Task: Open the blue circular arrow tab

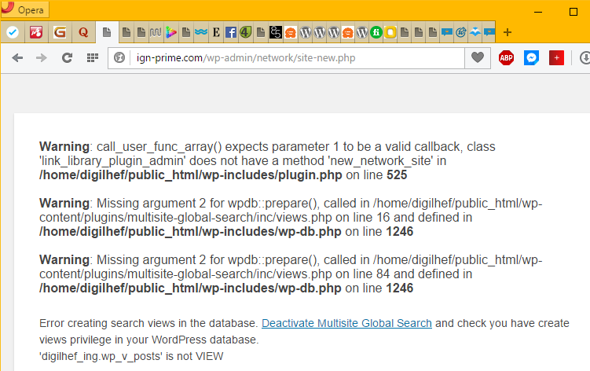Action: [461, 32]
